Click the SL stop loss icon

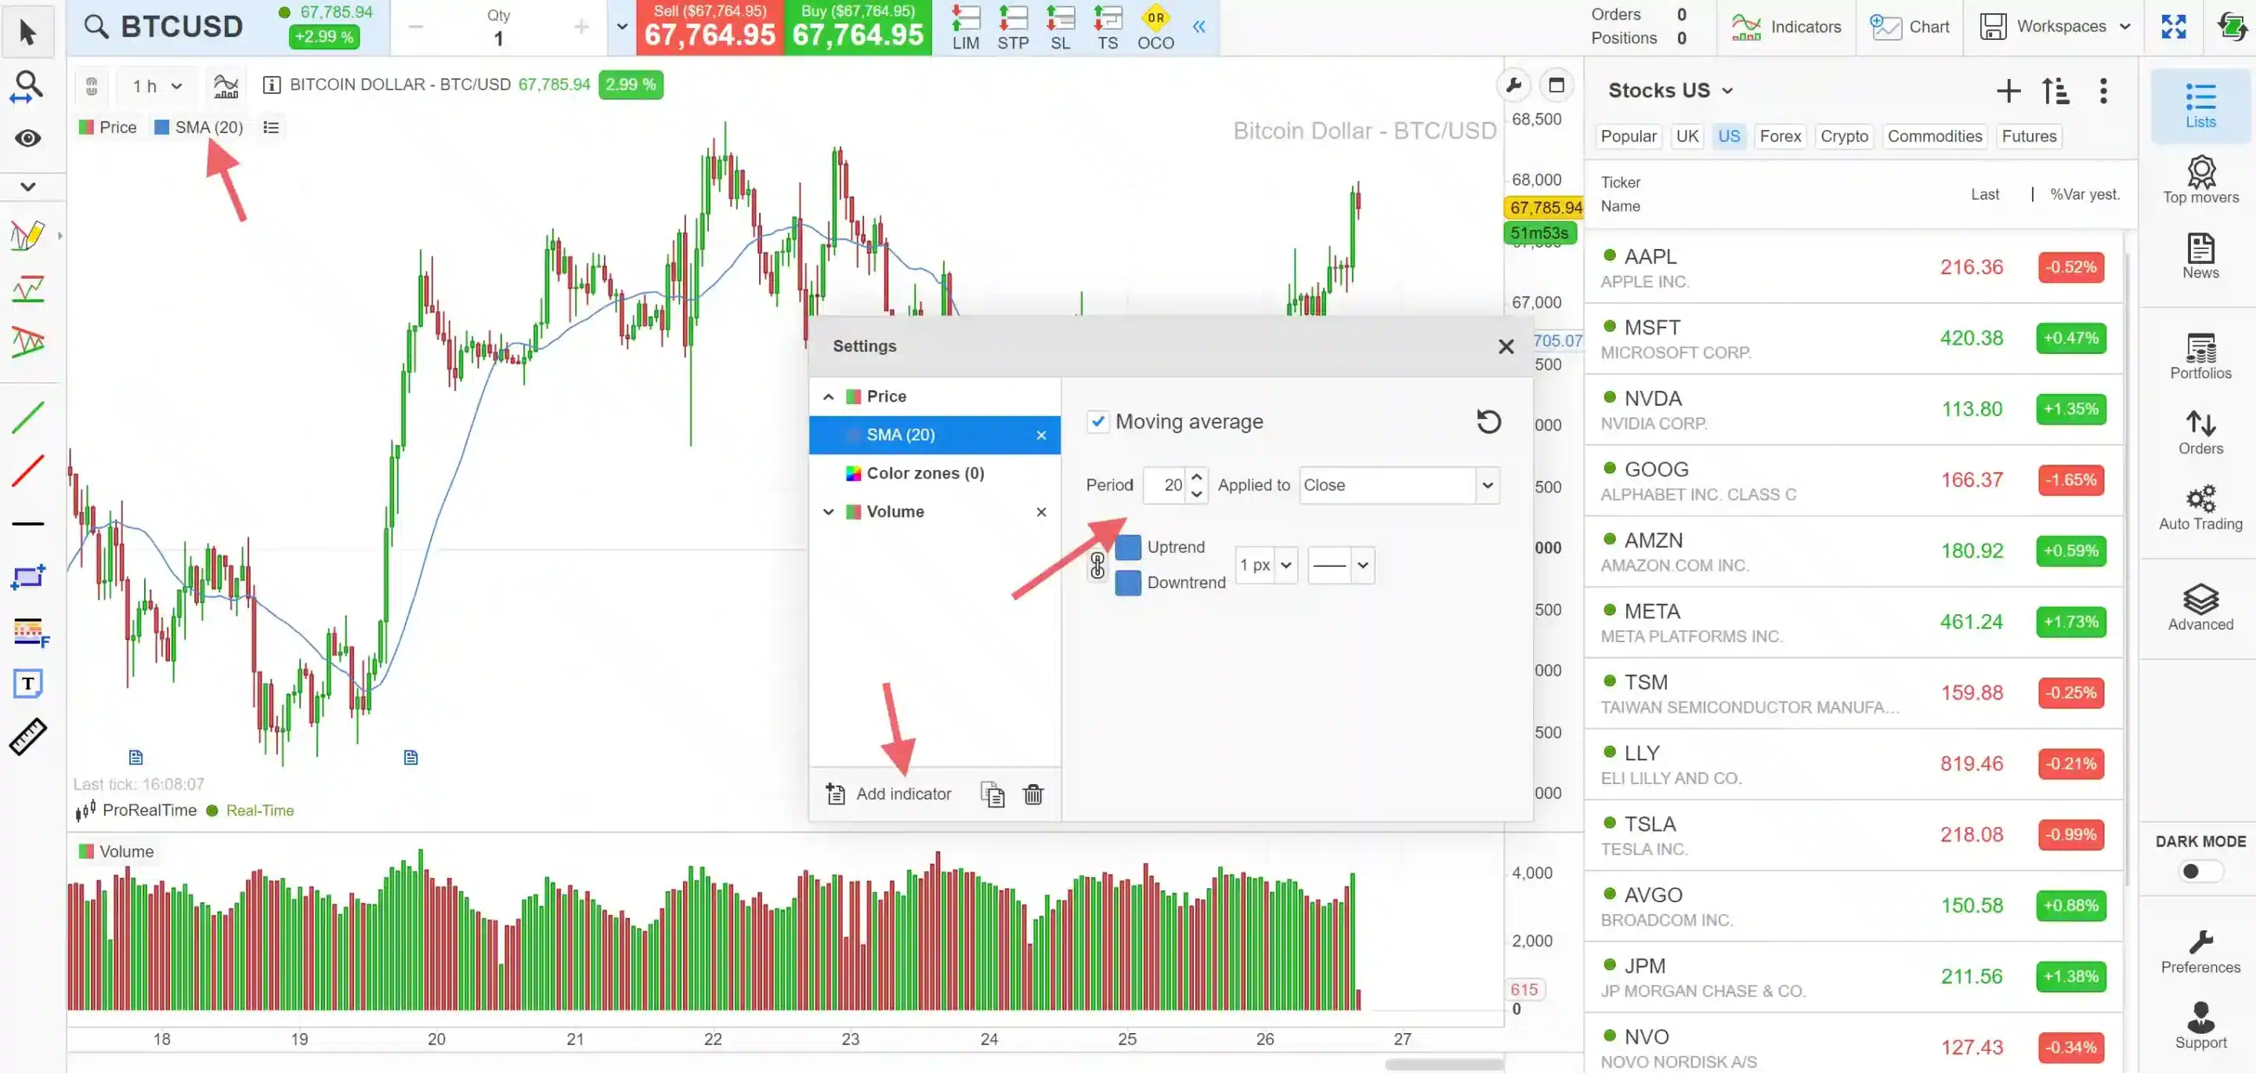(x=1060, y=27)
